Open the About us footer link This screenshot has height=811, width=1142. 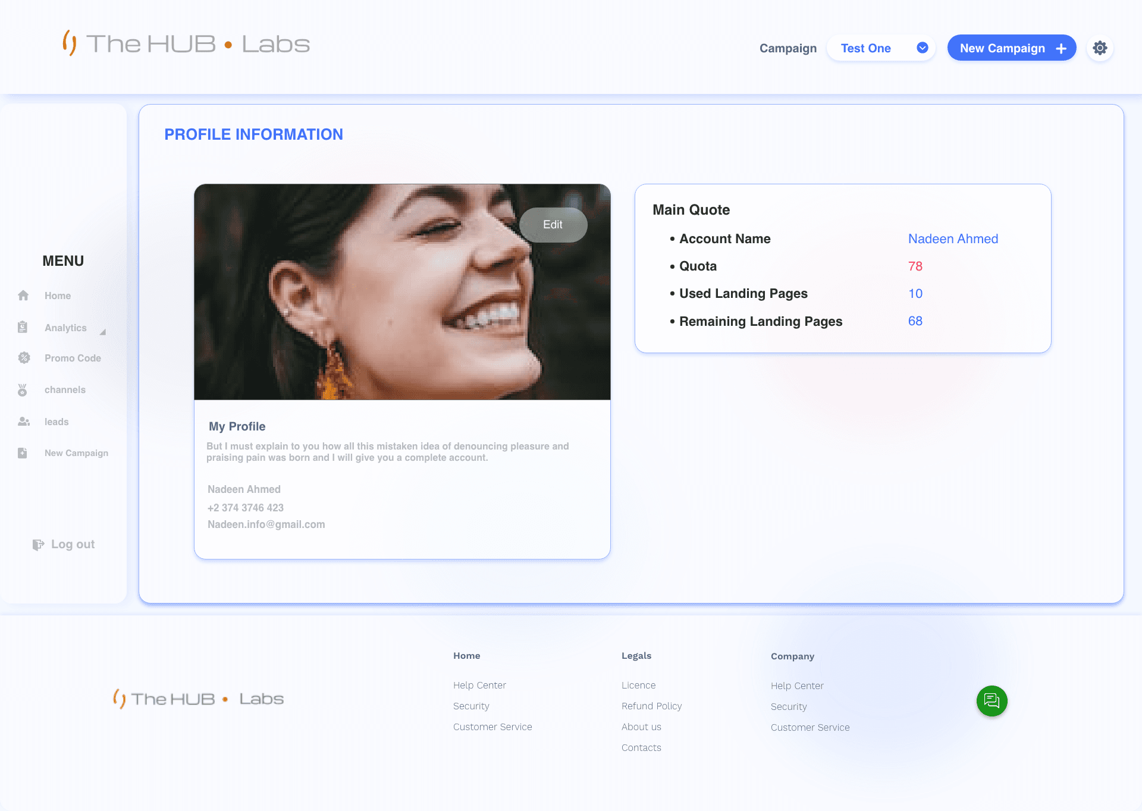641,727
